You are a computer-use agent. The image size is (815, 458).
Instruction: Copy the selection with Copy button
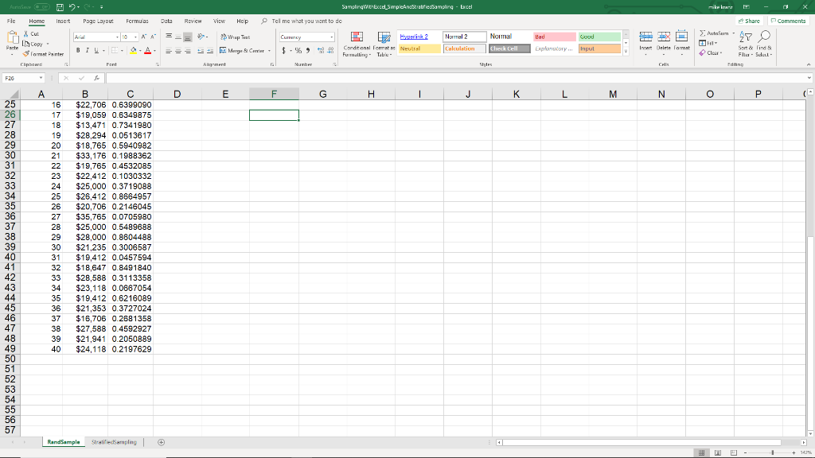pos(33,45)
